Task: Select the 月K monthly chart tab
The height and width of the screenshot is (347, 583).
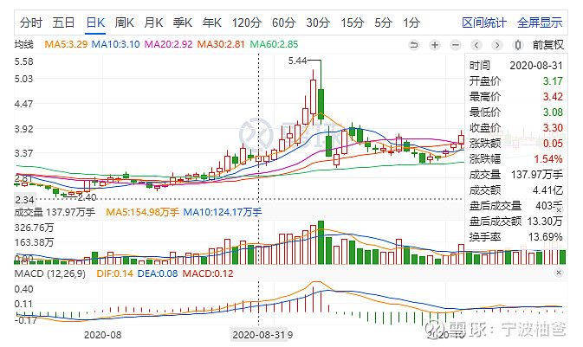Action: tap(154, 22)
